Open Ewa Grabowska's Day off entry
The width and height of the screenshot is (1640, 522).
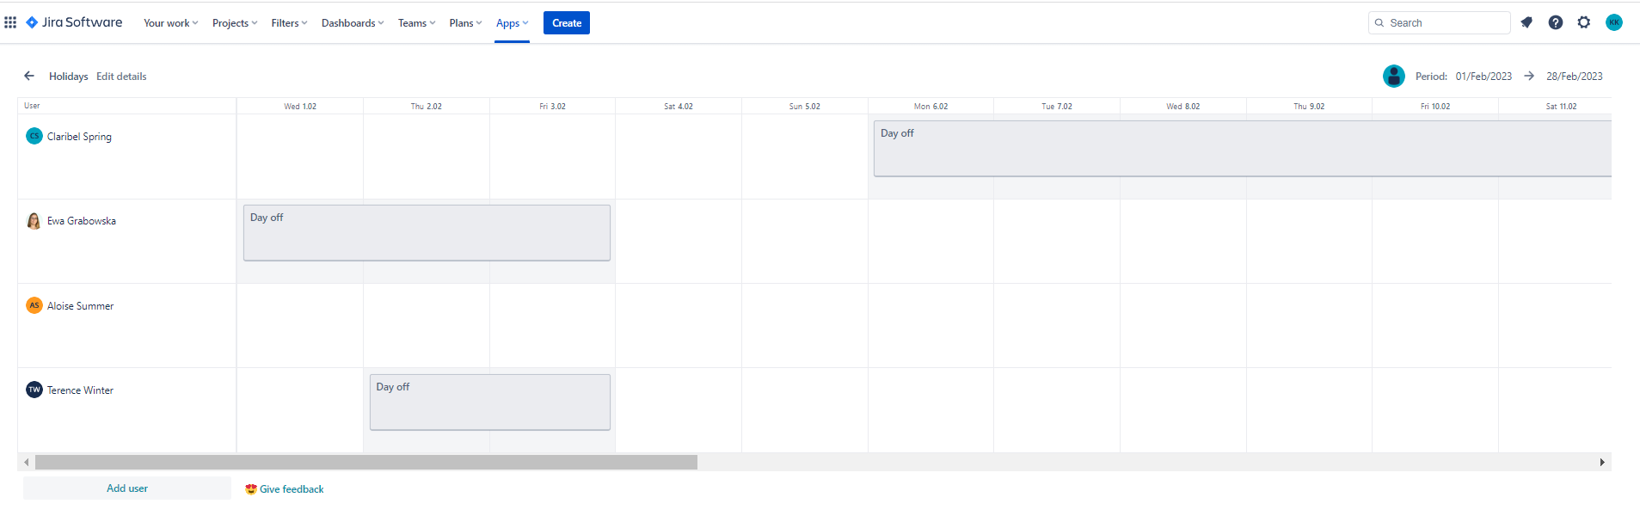point(427,233)
